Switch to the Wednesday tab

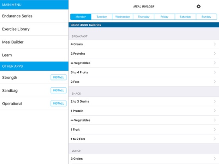coord(123,17)
